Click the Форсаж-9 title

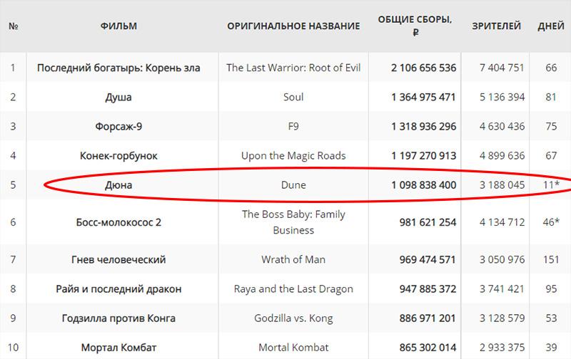[x=118, y=127]
